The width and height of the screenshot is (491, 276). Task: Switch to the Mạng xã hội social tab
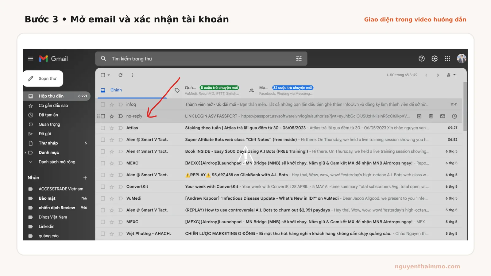point(282,90)
